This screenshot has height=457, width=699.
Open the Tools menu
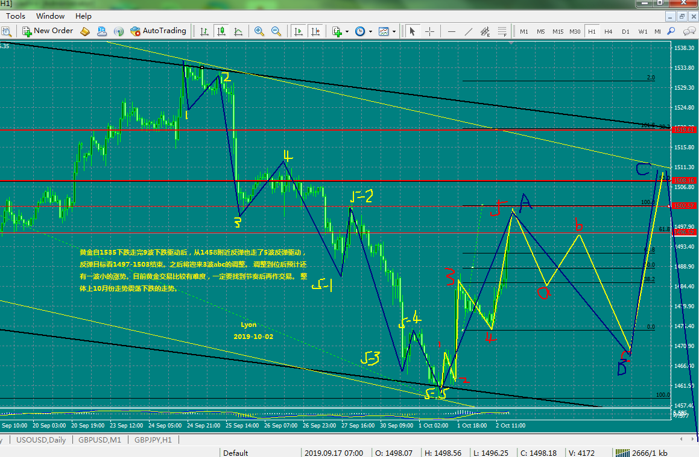pos(16,16)
